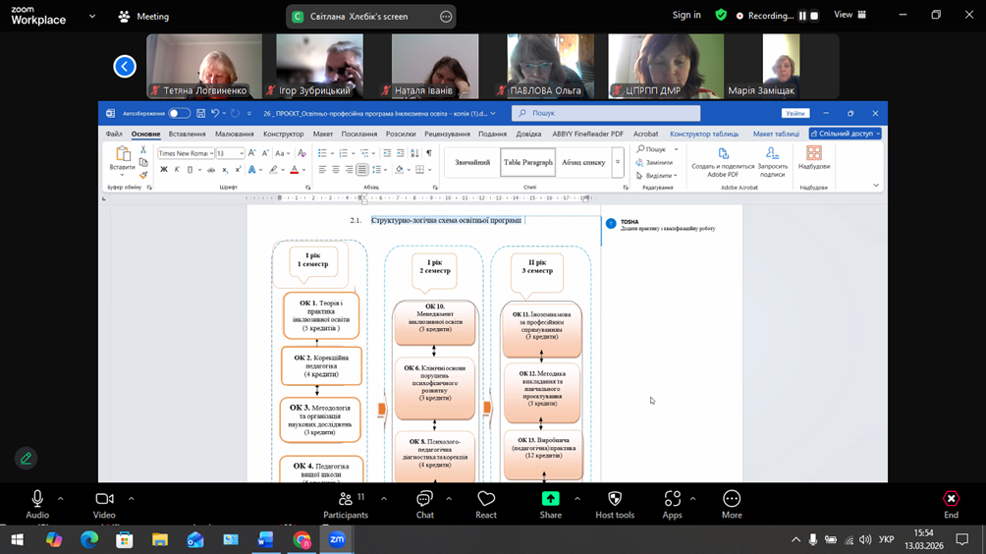Open the Рецензування ribbon tab

(x=447, y=135)
